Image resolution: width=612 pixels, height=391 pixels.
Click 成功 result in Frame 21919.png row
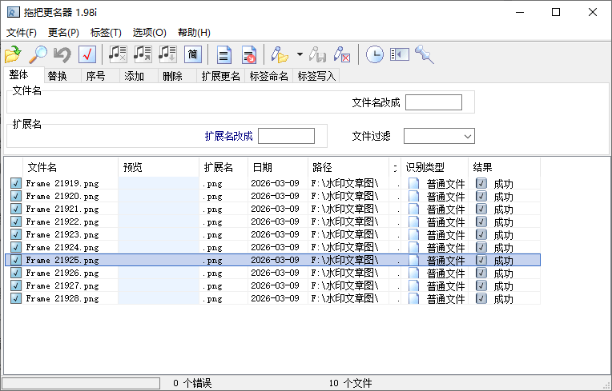[x=503, y=184]
